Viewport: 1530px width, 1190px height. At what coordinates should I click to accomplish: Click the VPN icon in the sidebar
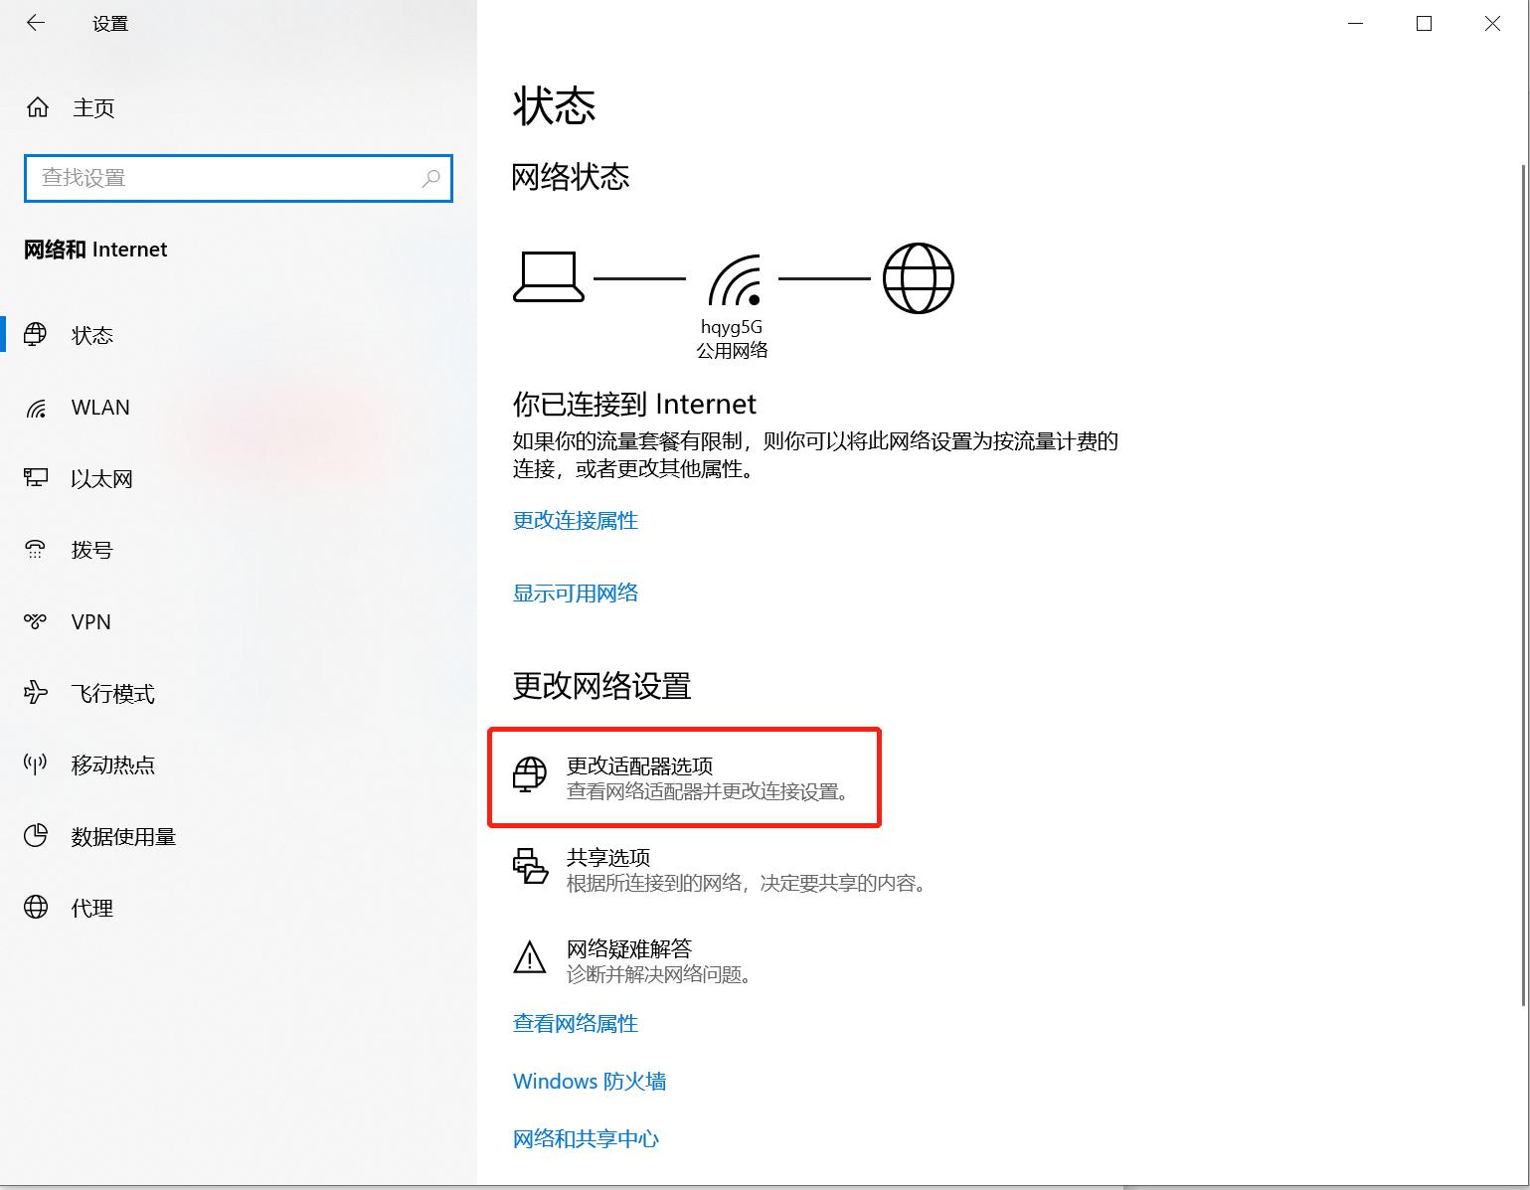(x=37, y=621)
